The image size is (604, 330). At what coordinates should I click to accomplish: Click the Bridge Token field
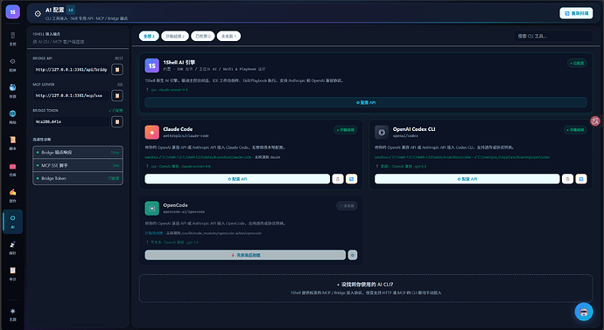71,121
